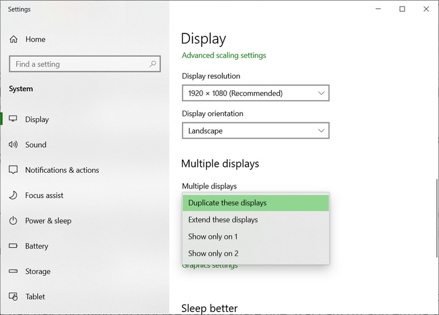
Task: Select Show only on 2
Action: point(256,253)
